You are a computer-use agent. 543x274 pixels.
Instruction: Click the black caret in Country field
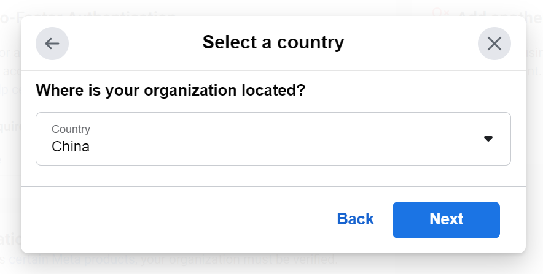pyautogui.click(x=488, y=139)
